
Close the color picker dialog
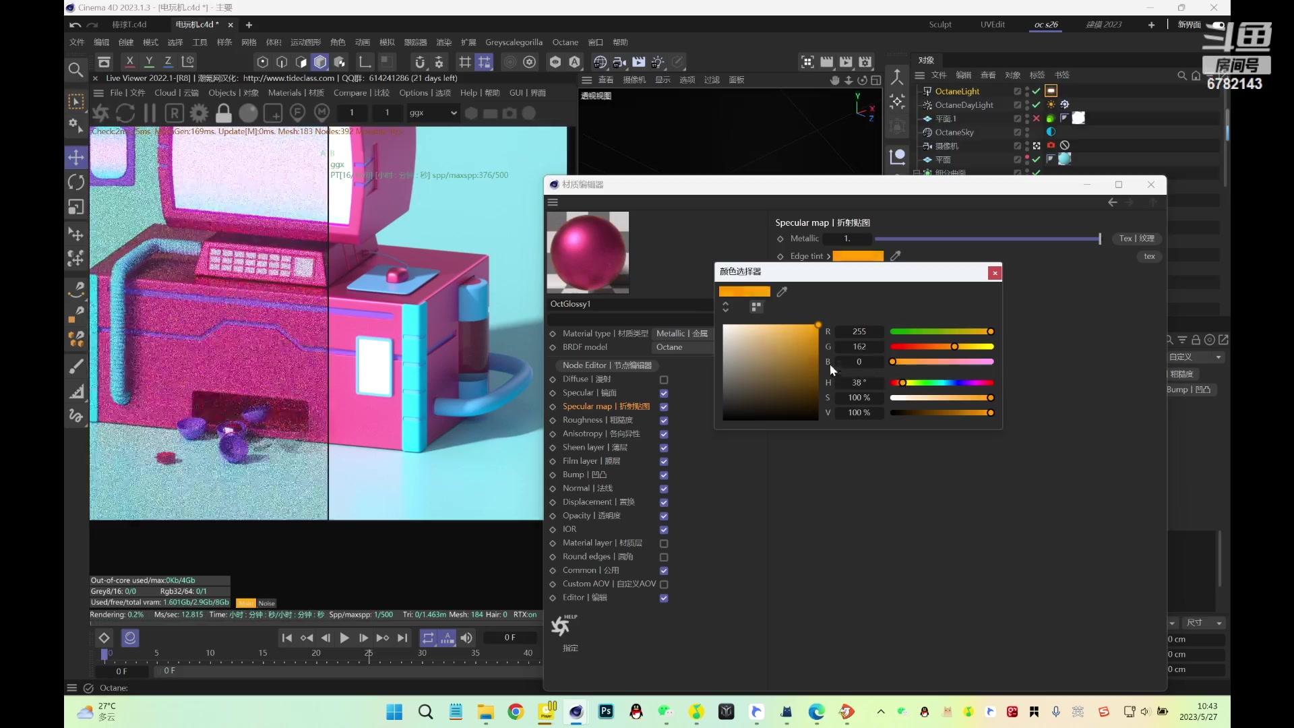point(995,273)
